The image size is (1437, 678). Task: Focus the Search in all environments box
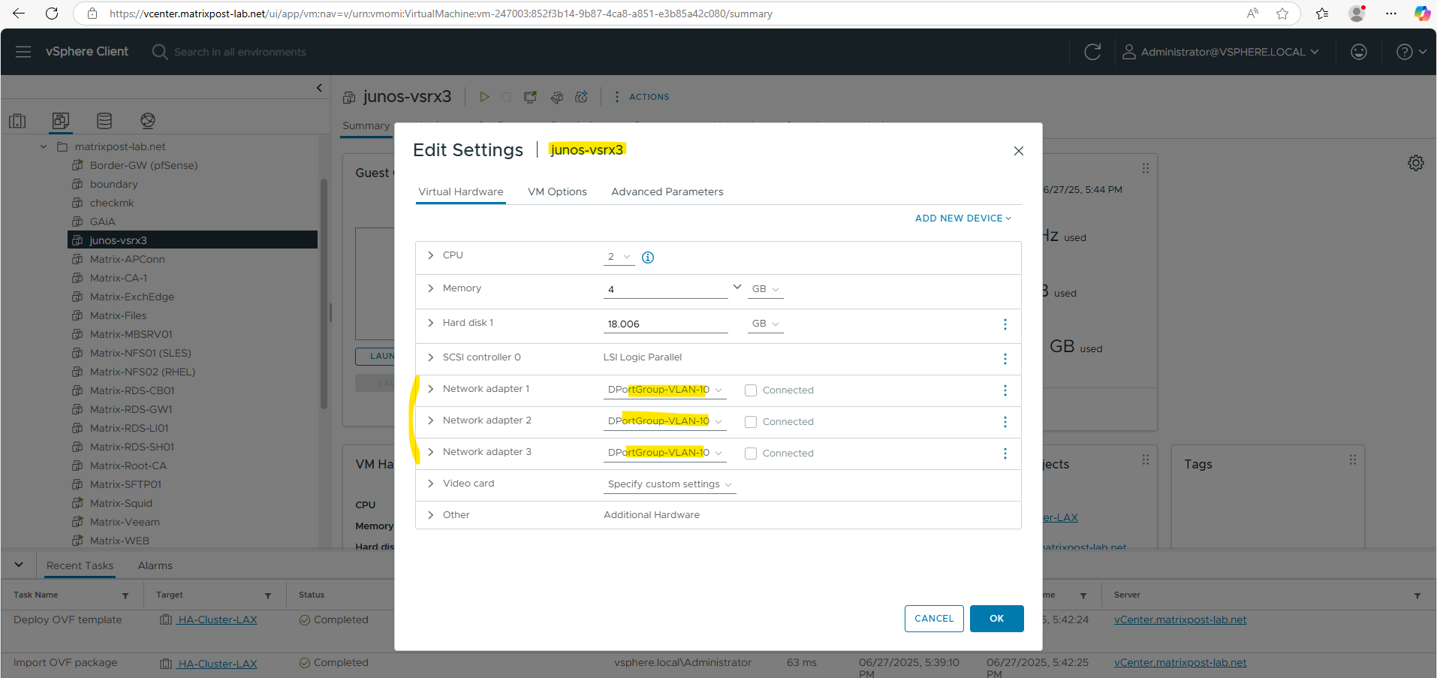[240, 52]
